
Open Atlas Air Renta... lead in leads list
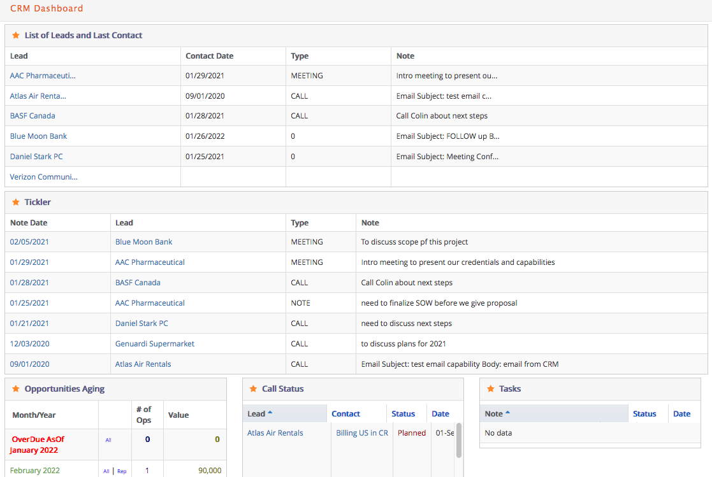pos(38,96)
